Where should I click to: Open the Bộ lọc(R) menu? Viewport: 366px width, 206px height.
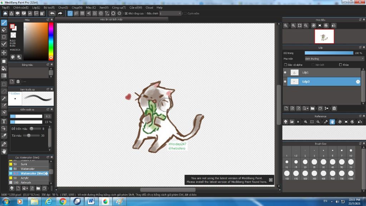click(x=49, y=8)
